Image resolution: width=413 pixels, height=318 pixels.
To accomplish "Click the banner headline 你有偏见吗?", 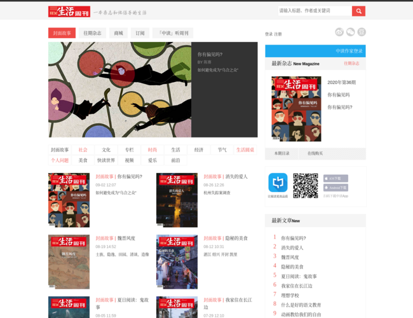I will coord(210,54).
